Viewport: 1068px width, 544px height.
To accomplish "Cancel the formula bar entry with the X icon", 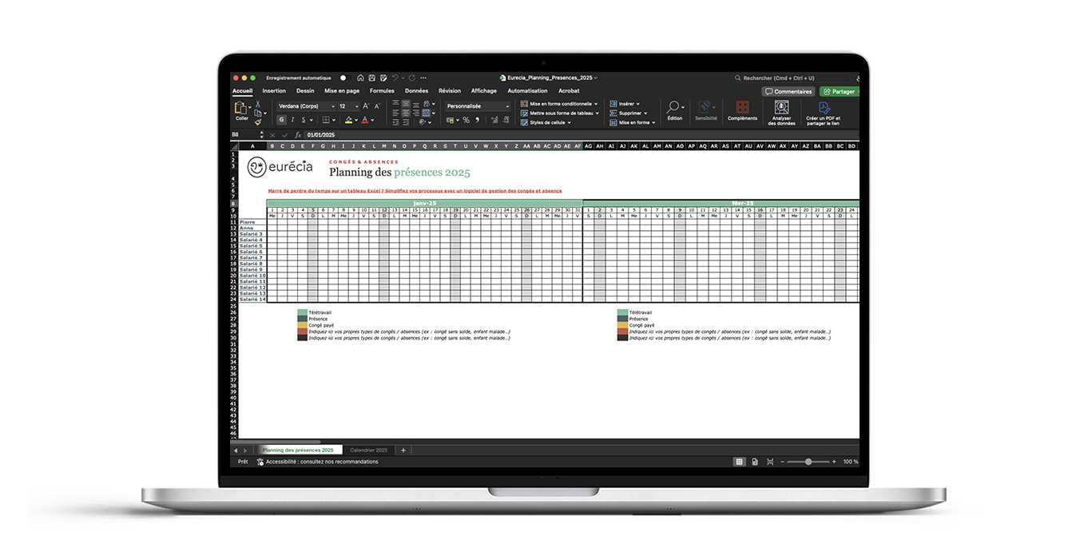I will tap(273, 135).
